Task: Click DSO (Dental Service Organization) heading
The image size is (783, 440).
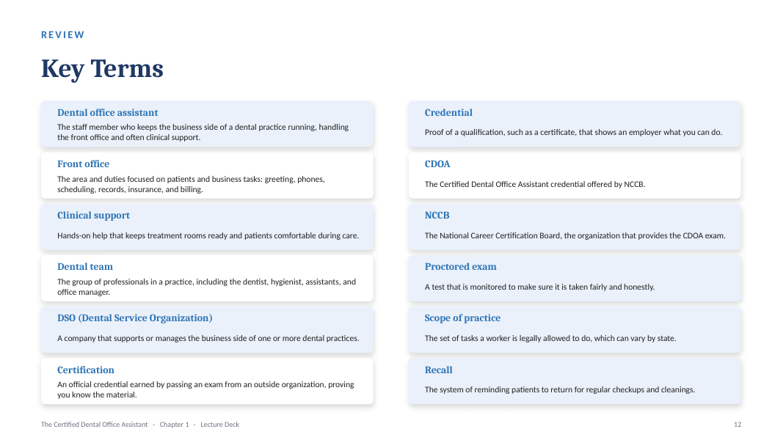Action: pos(135,318)
